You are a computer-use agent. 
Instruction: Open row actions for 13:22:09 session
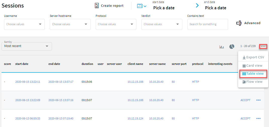258,100
